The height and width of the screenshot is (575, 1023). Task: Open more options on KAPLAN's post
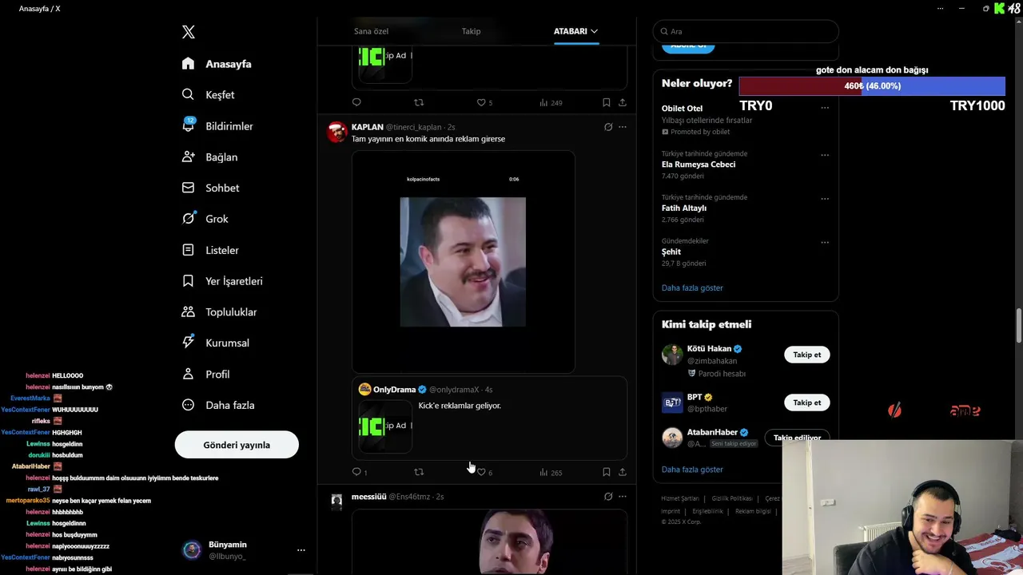(623, 127)
